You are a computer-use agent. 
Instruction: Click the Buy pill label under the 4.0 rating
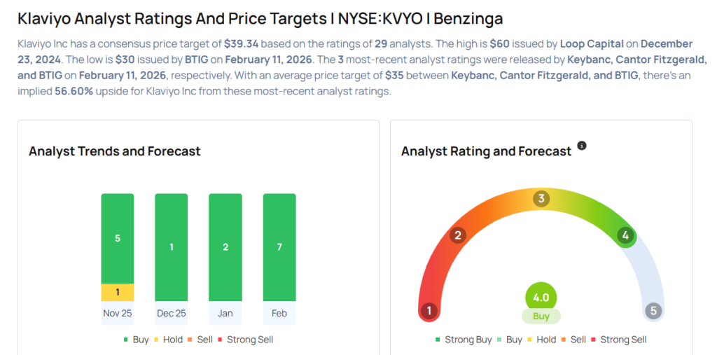tap(541, 316)
